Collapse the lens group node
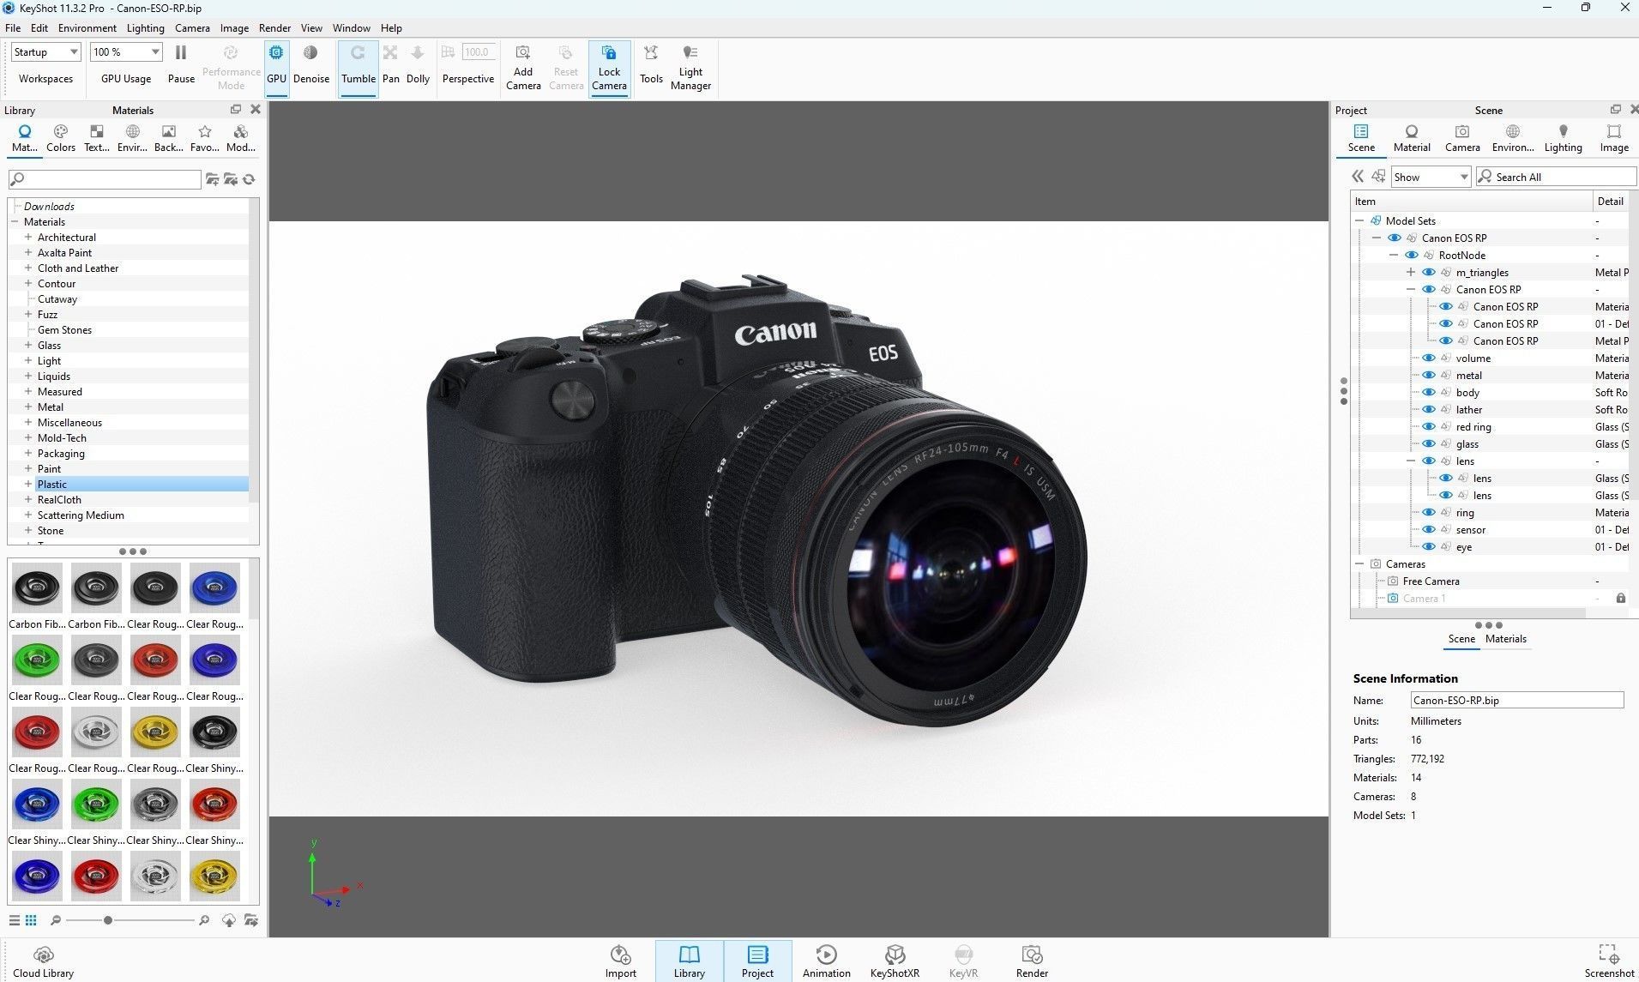 1411,461
